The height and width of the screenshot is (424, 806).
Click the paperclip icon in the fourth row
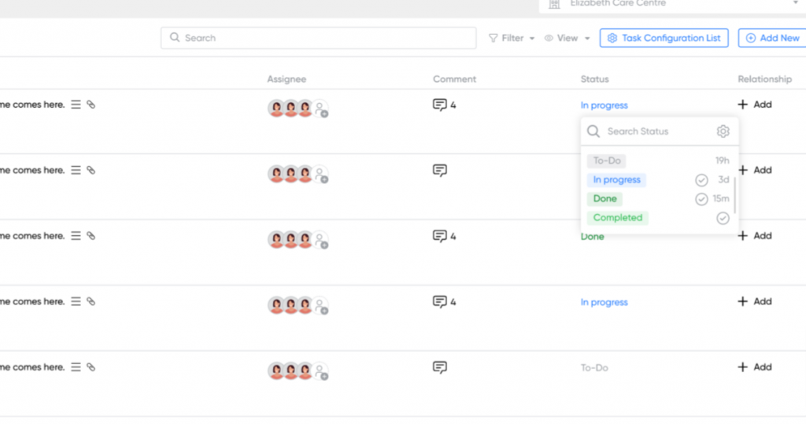tap(91, 301)
